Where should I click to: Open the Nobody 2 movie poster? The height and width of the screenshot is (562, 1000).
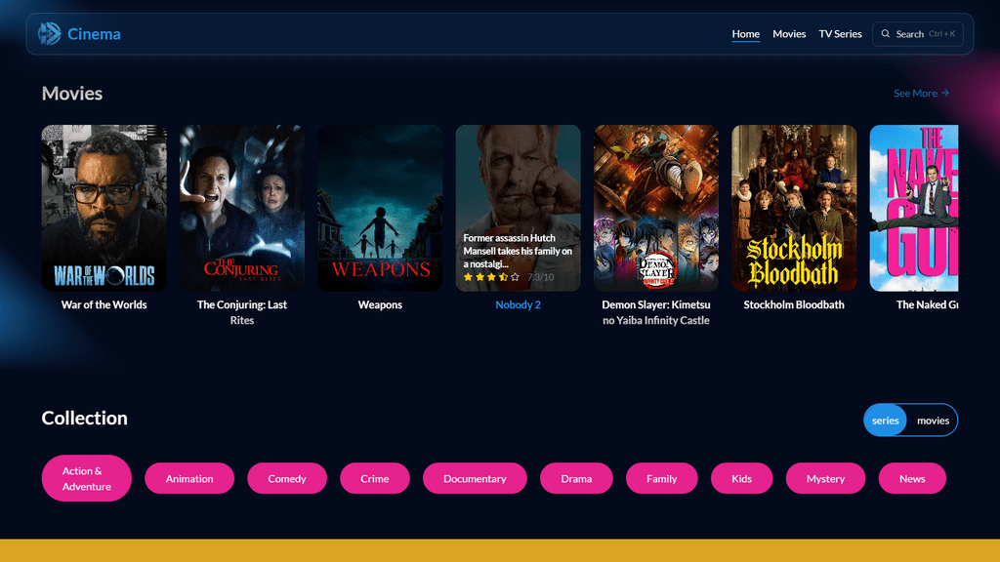click(x=518, y=208)
